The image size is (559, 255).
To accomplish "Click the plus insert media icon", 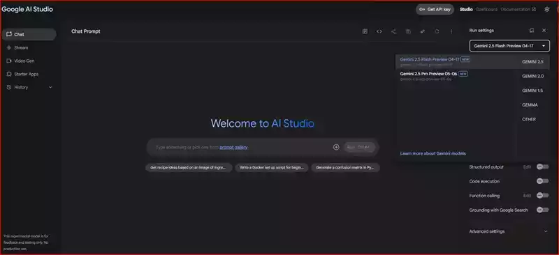I will coord(336,147).
